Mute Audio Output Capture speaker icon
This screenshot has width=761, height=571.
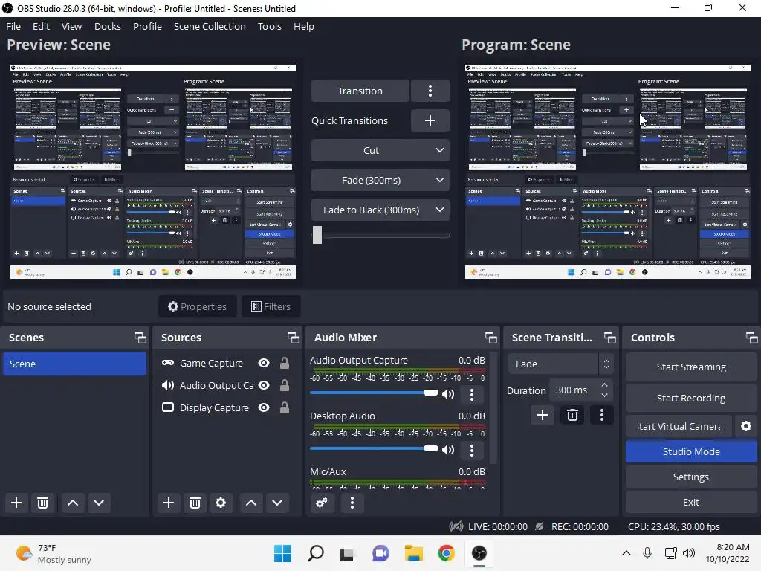(x=448, y=394)
